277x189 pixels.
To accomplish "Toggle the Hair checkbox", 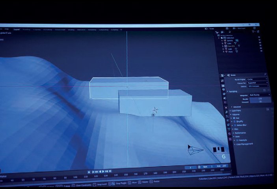I will 234,118.
